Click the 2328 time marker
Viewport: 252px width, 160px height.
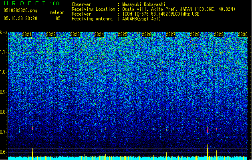[195, 34]
